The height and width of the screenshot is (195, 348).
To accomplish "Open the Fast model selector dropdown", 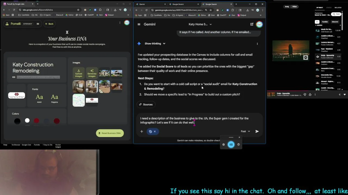I will [x=246, y=131].
